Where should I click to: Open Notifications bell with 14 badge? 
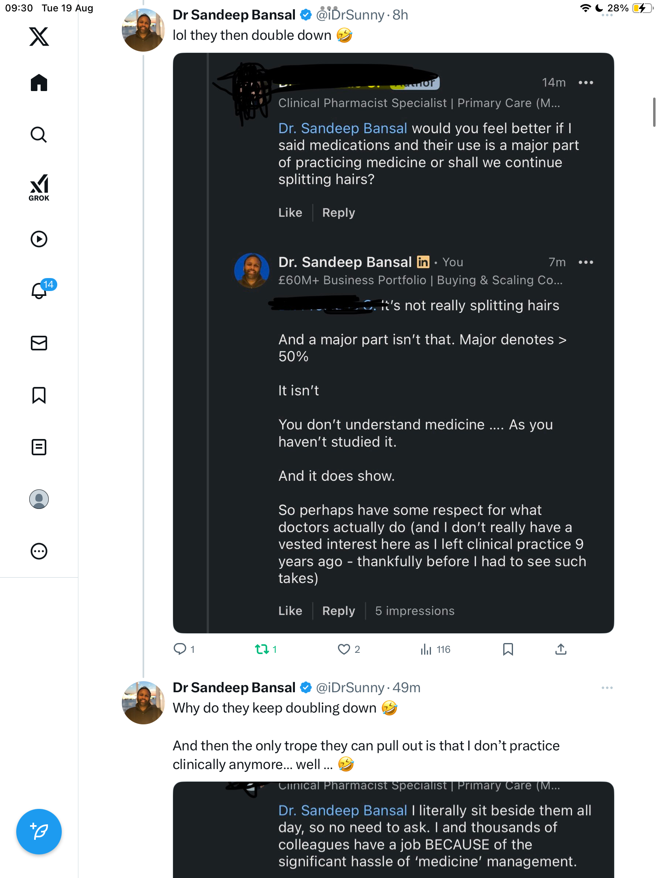pos(40,291)
